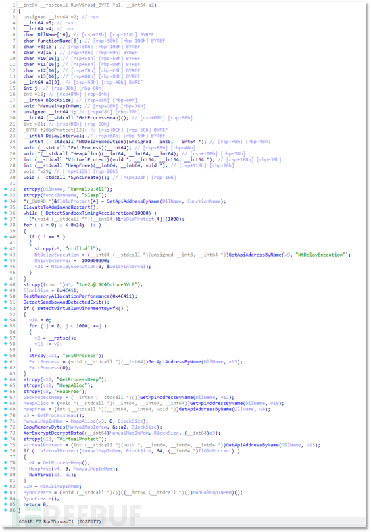The height and width of the screenshot is (532, 371).
Task: Click the -100000000 value on line 44
Action: [x=94, y=261]
